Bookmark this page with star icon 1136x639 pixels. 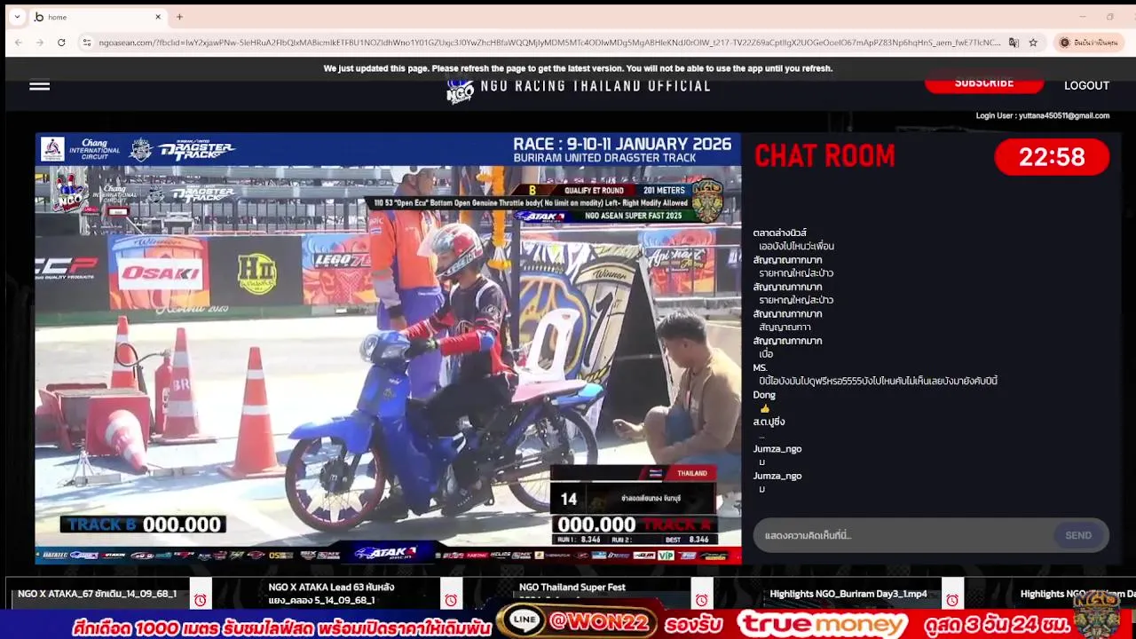[1033, 43]
